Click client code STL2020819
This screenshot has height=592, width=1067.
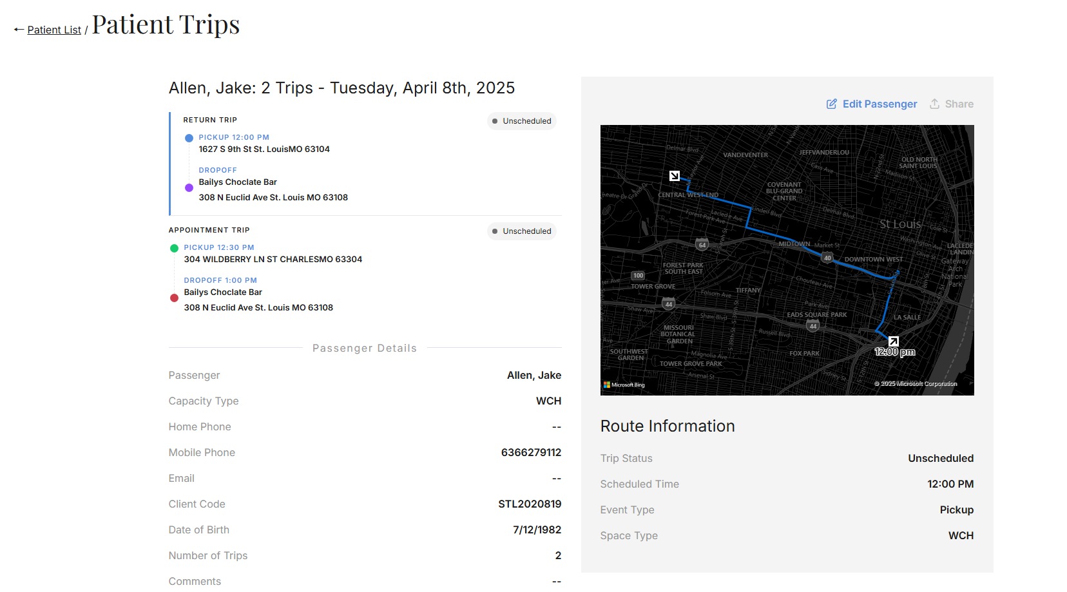[x=530, y=504]
